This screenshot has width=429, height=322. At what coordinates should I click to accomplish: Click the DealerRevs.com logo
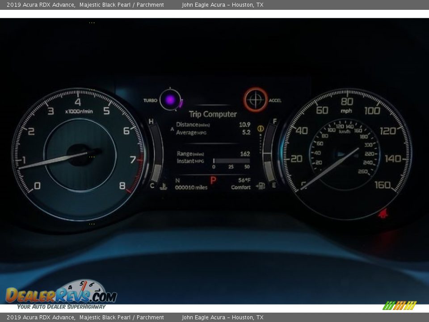(x=61, y=295)
